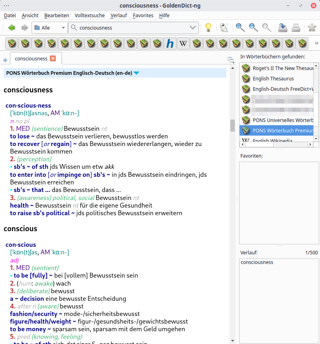Viewport: 320px width, 344px height.
Task: Open the Volltextsuche menu
Action: coord(90,15)
